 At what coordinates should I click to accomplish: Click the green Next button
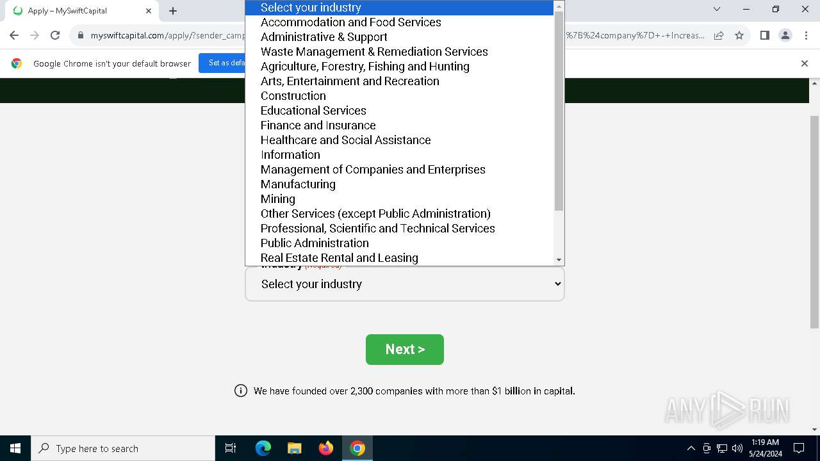coord(404,350)
